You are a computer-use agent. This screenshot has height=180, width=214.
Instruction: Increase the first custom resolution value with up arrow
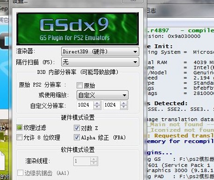[x=97, y=103]
